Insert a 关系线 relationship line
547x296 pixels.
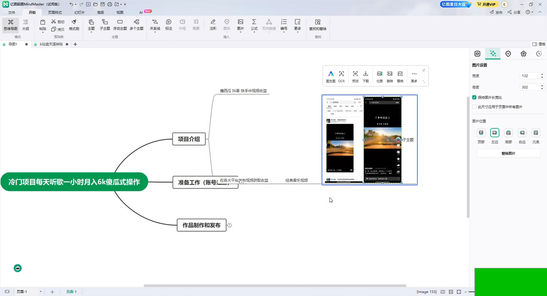point(155,24)
